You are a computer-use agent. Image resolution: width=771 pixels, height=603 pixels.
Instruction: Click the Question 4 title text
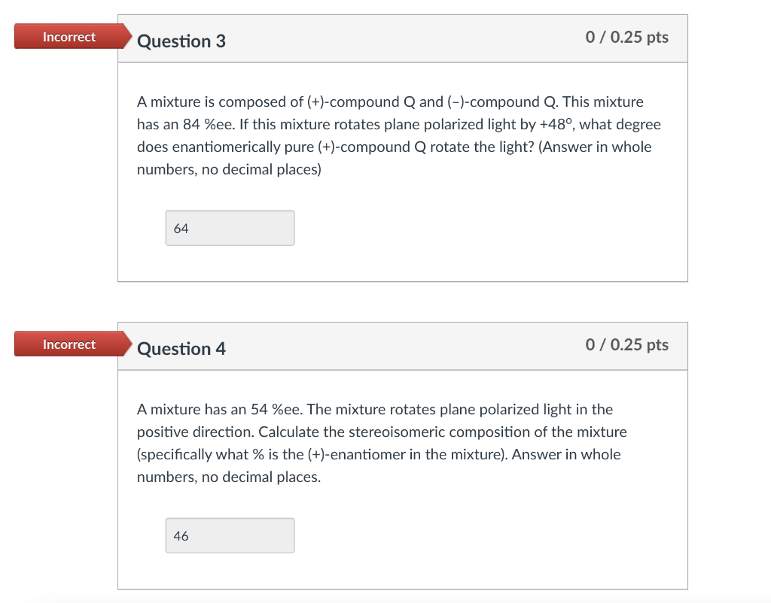pos(181,349)
